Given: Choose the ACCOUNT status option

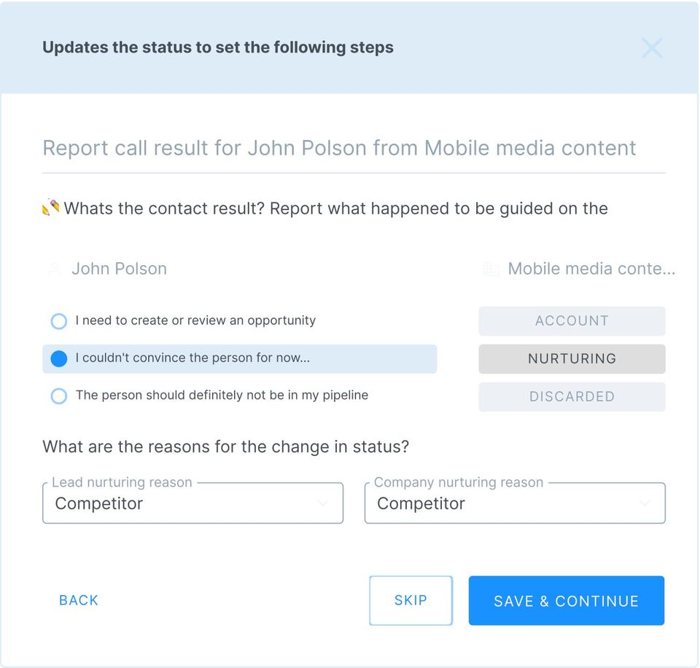Looking at the screenshot, I should point(572,321).
